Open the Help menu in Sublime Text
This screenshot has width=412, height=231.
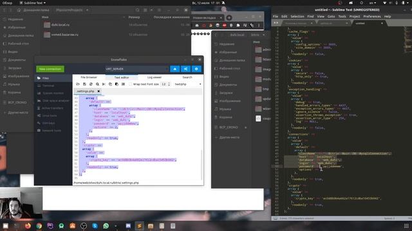[x=388, y=16]
